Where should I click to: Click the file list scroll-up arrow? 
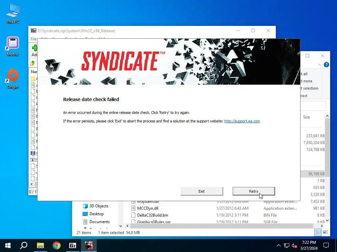[327, 116]
